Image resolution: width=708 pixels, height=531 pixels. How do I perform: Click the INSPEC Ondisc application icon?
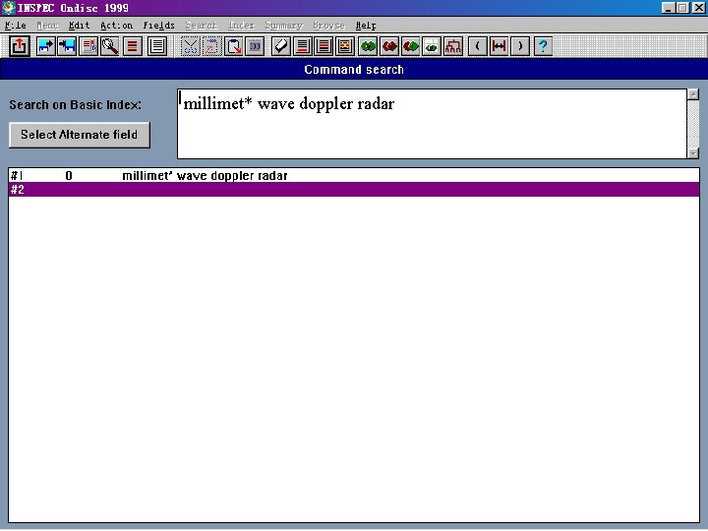pos(8,8)
